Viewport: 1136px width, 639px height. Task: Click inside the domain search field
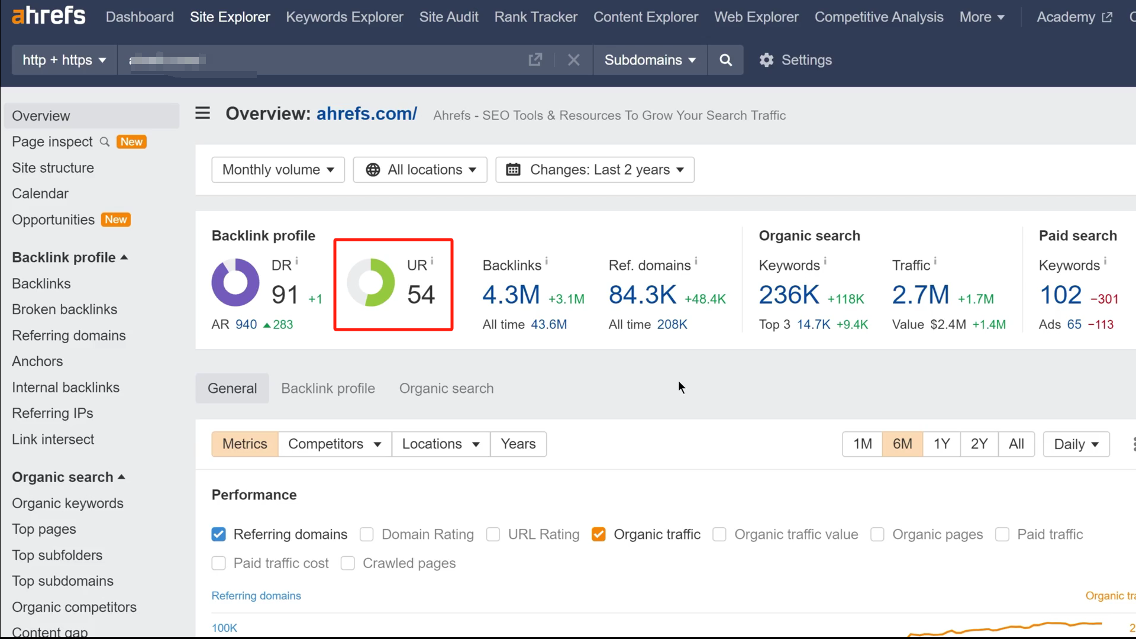(x=325, y=60)
